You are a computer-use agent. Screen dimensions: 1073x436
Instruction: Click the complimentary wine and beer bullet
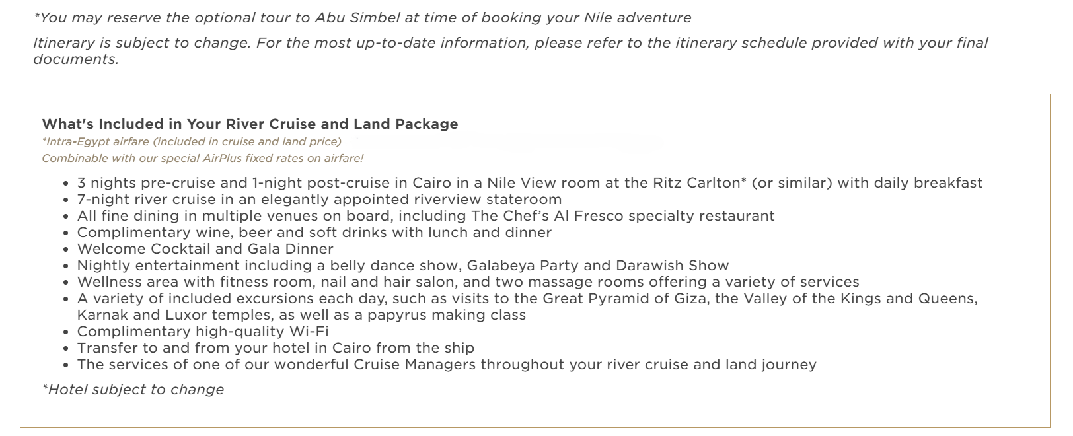pos(314,233)
